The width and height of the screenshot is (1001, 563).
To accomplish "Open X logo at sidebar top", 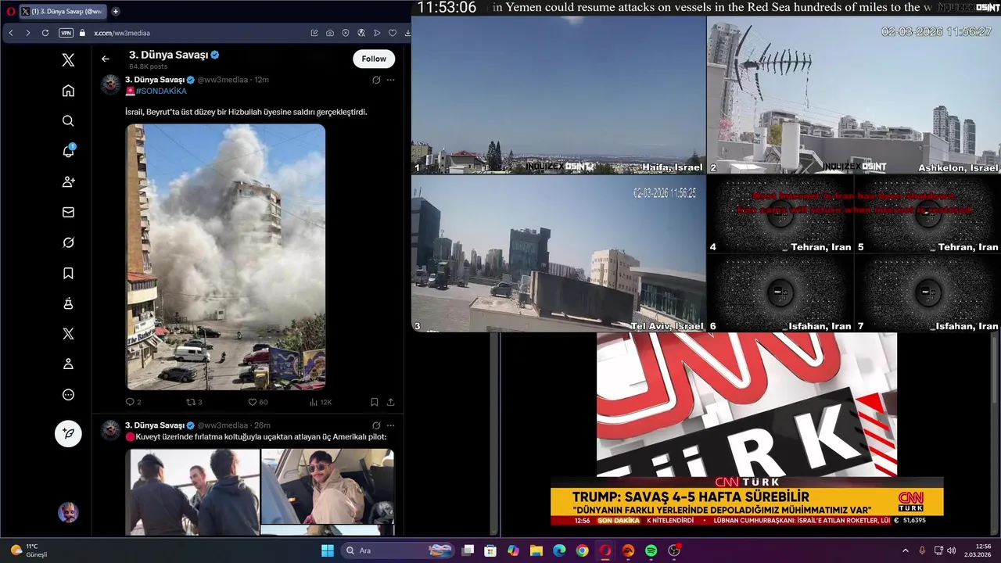I will click(x=68, y=60).
